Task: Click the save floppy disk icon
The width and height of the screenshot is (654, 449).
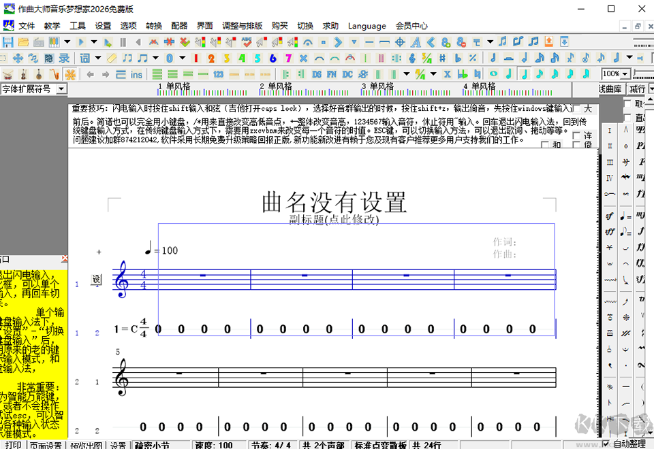Action: [x=7, y=42]
